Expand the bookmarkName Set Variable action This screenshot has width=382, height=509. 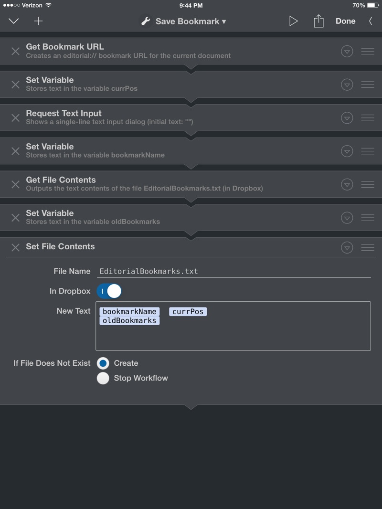(347, 151)
